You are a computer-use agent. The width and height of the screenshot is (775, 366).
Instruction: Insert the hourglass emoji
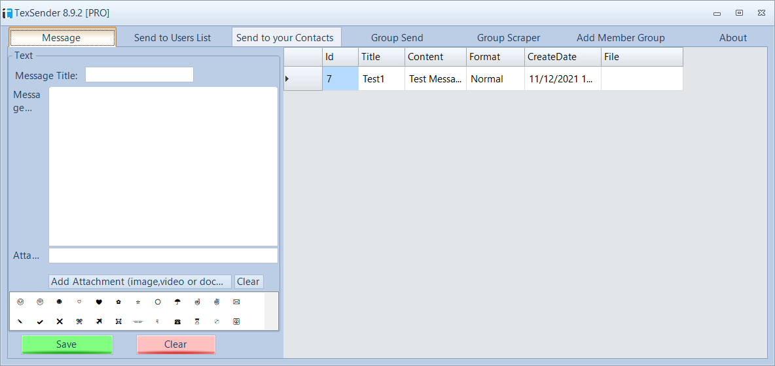coord(197,321)
